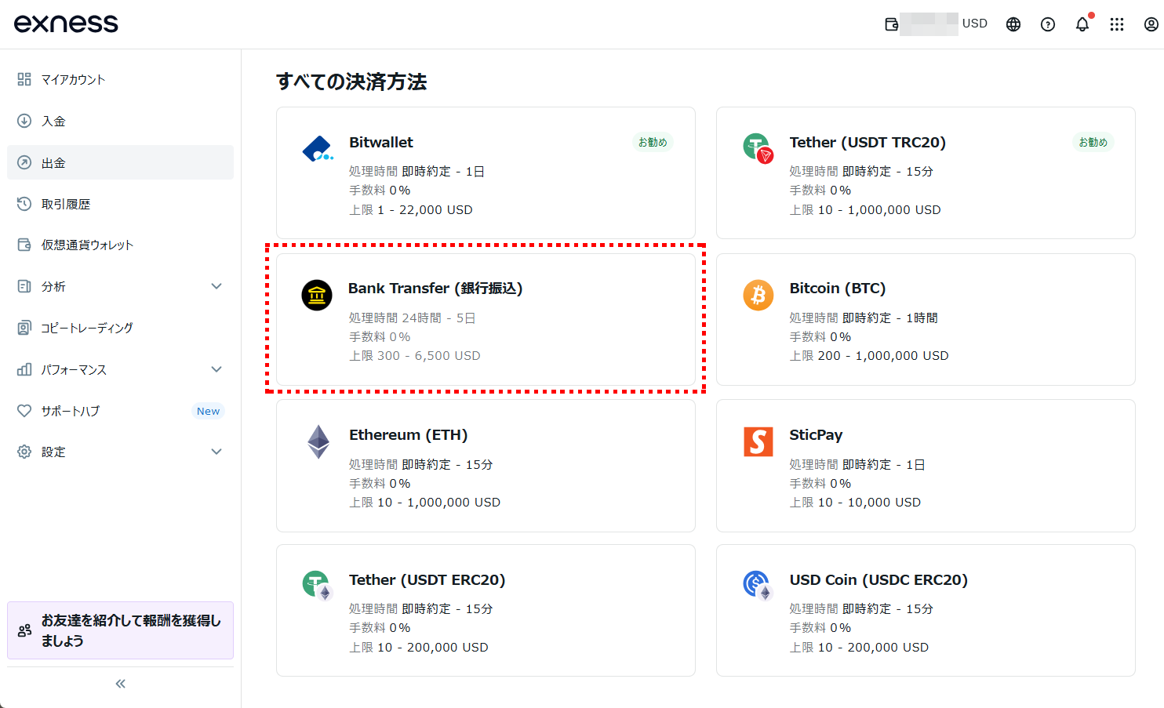Click the パフォーマンス bar chart icon
The image size is (1164, 708).
pos(24,369)
